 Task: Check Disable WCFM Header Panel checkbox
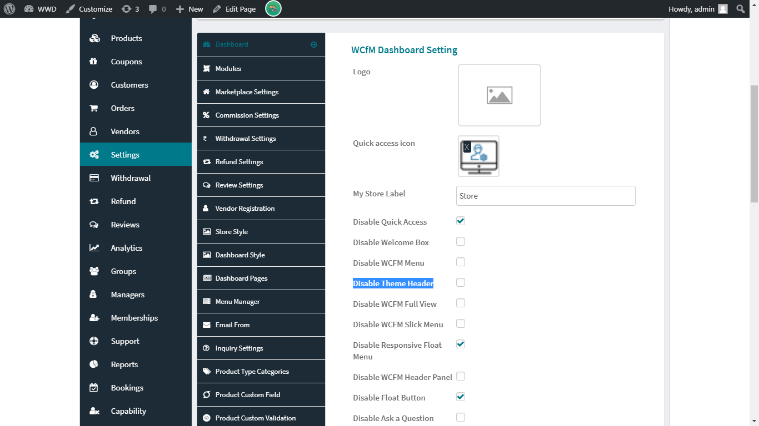click(x=461, y=376)
